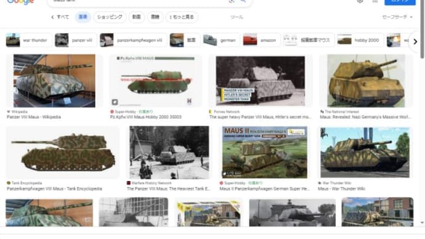Open third-row grayscale tank render image

292,213
